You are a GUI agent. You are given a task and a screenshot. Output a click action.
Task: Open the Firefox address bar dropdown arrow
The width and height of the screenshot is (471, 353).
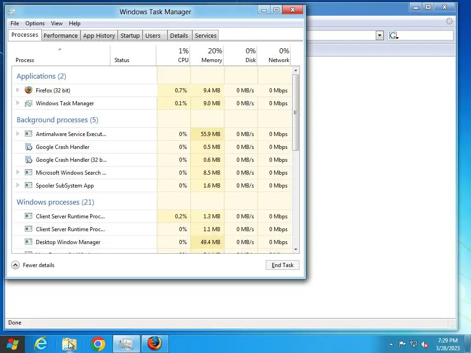tap(379, 35)
